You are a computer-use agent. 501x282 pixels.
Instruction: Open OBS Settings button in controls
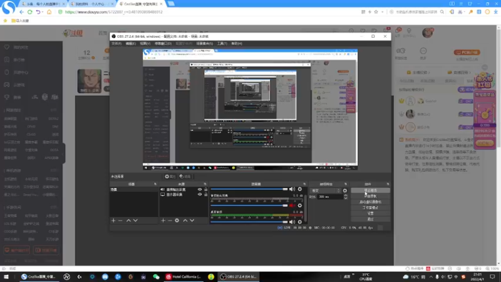(370, 213)
